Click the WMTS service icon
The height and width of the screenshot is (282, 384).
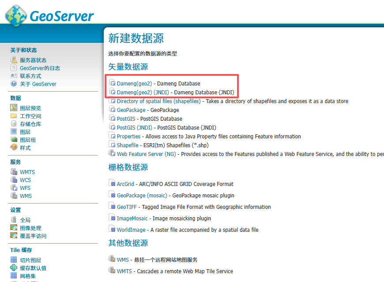point(14,172)
